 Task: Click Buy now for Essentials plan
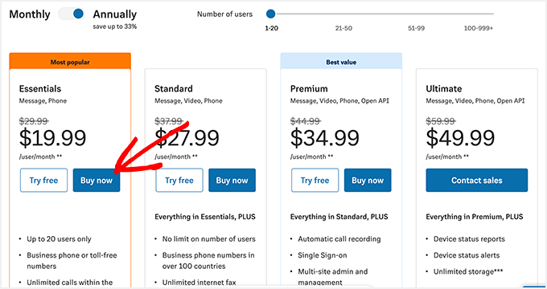(97, 181)
